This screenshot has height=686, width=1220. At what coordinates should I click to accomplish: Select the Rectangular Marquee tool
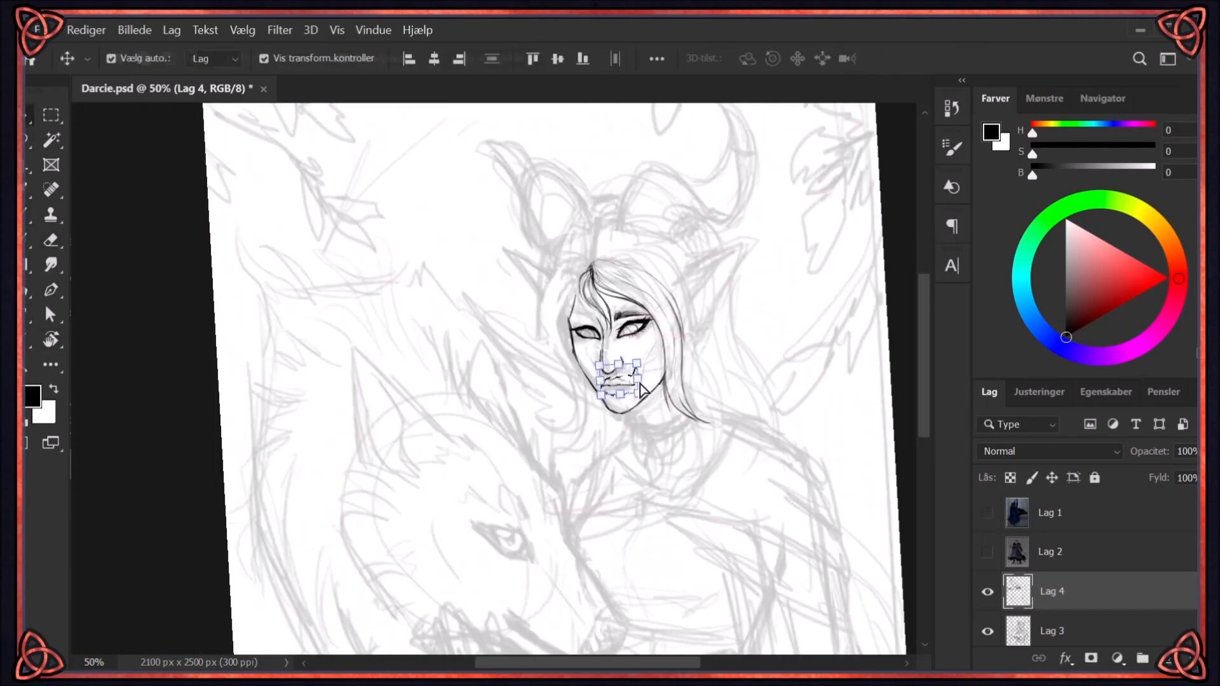click(x=51, y=115)
